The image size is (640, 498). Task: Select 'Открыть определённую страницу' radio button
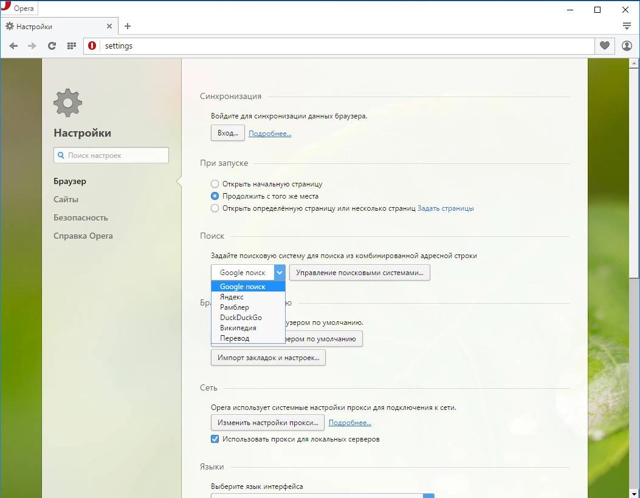215,208
